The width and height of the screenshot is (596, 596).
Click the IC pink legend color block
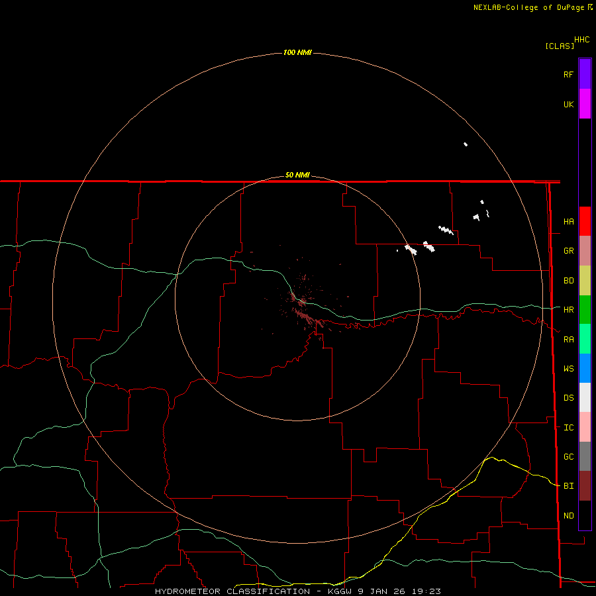585,427
